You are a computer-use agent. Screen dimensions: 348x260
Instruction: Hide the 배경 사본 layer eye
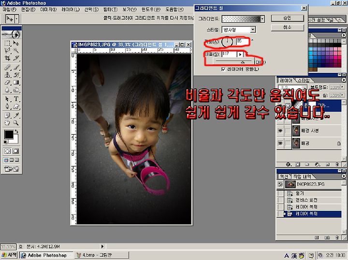tap(280, 131)
